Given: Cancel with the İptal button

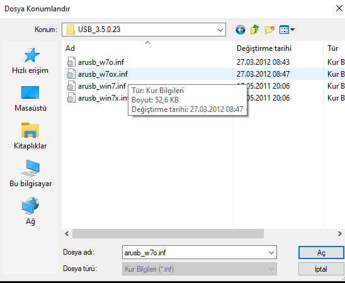Looking at the screenshot, I should [x=321, y=269].
